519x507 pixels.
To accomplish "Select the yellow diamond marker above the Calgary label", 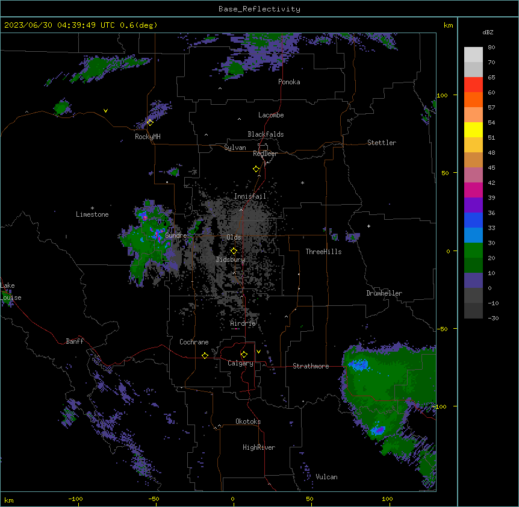I will point(244,355).
